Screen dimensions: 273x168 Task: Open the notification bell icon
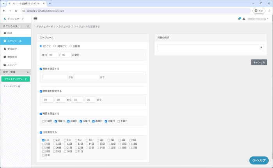click(x=239, y=18)
